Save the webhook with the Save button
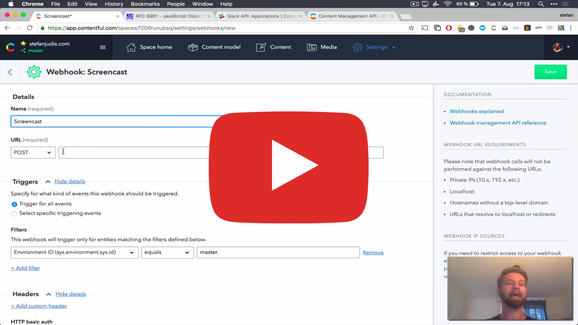Viewport: 578px width, 325px height. pos(550,72)
